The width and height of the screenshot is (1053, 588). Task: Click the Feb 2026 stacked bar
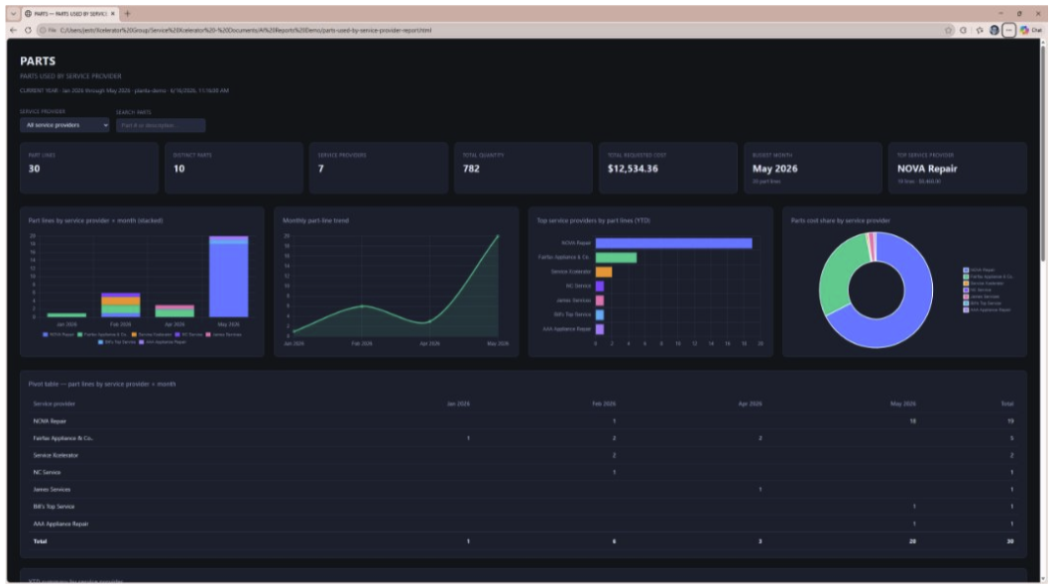pos(121,304)
